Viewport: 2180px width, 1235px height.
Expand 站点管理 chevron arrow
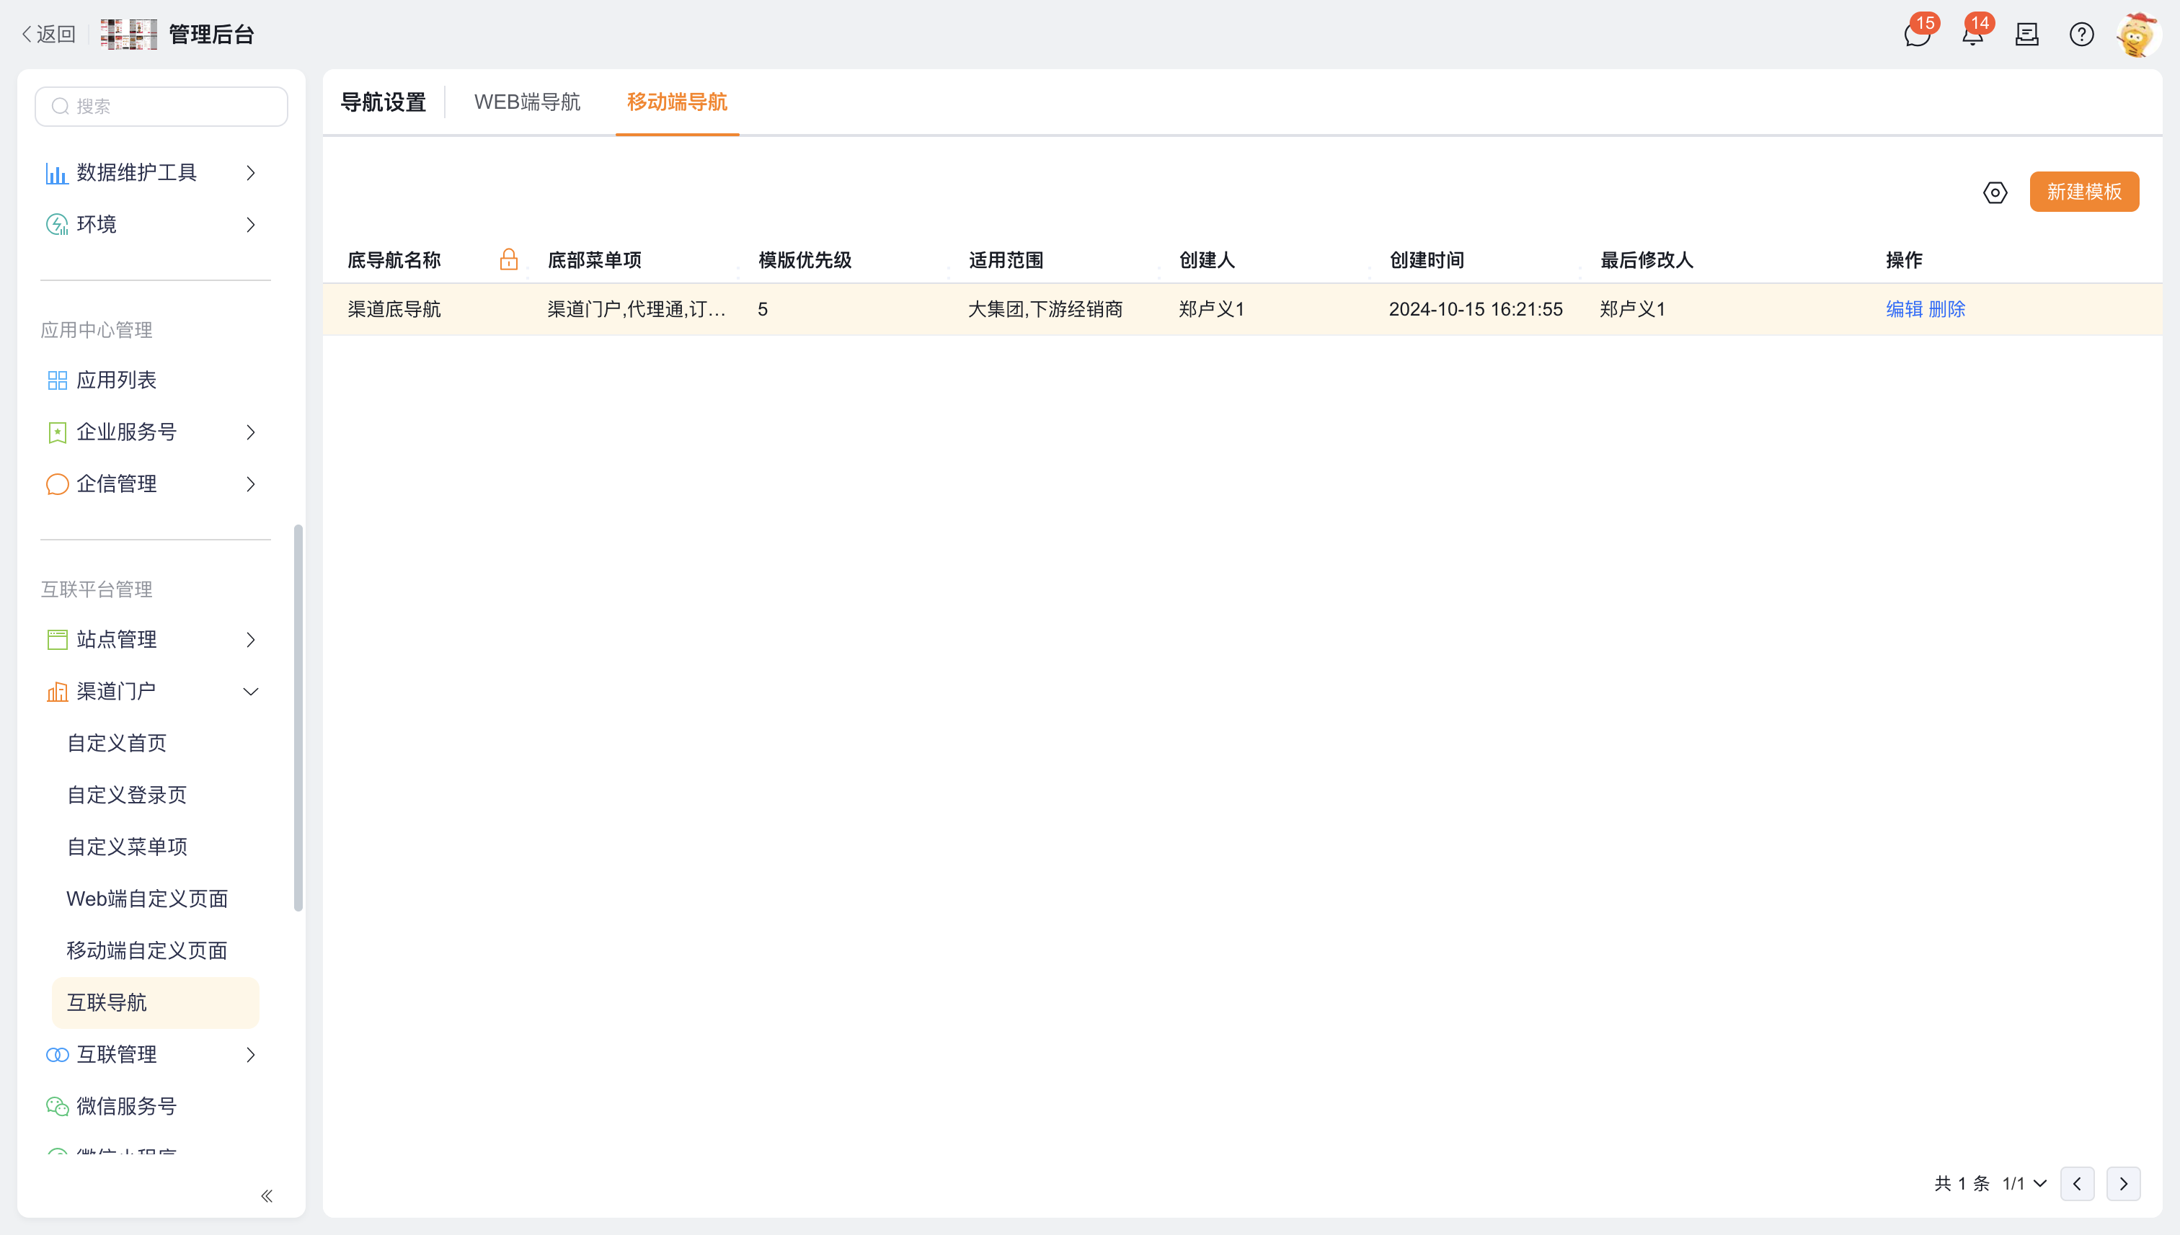coord(250,640)
